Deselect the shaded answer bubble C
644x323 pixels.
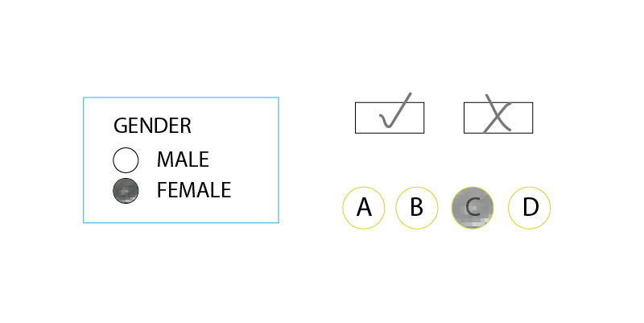[x=473, y=208]
